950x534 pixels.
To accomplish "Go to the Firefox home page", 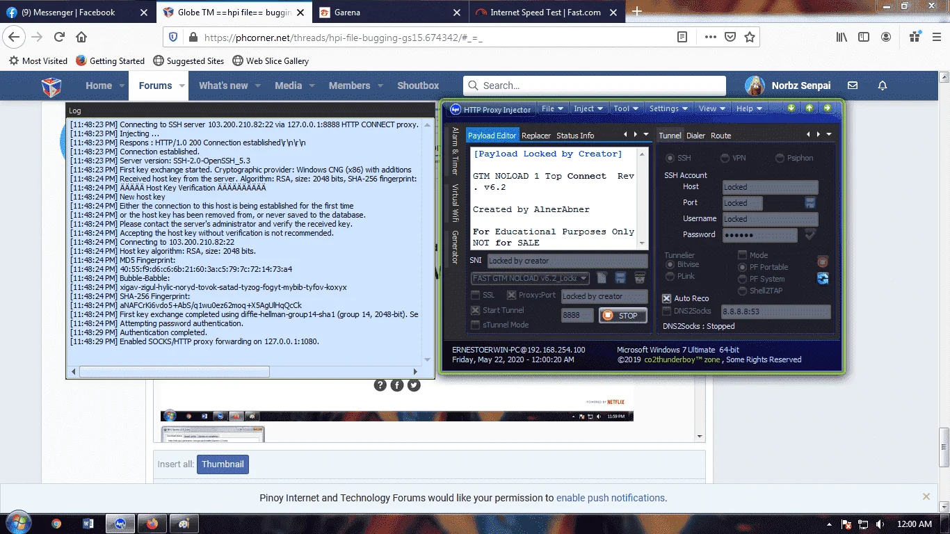I will coord(81,37).
